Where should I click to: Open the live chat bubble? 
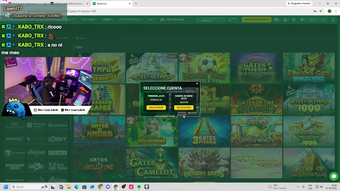334,176
